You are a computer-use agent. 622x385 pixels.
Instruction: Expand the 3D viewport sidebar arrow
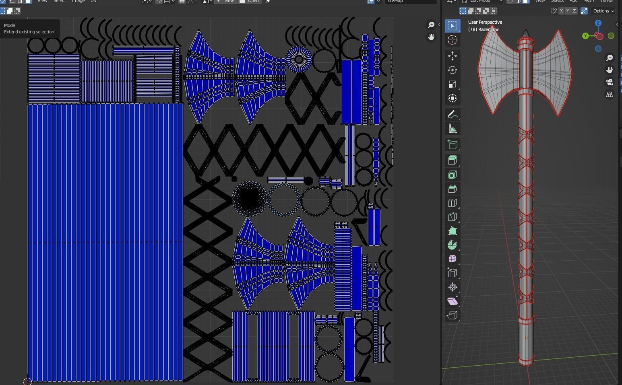(617, 25)
